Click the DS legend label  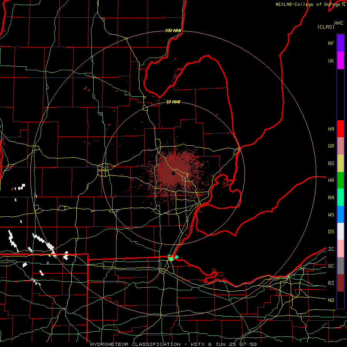331,232
